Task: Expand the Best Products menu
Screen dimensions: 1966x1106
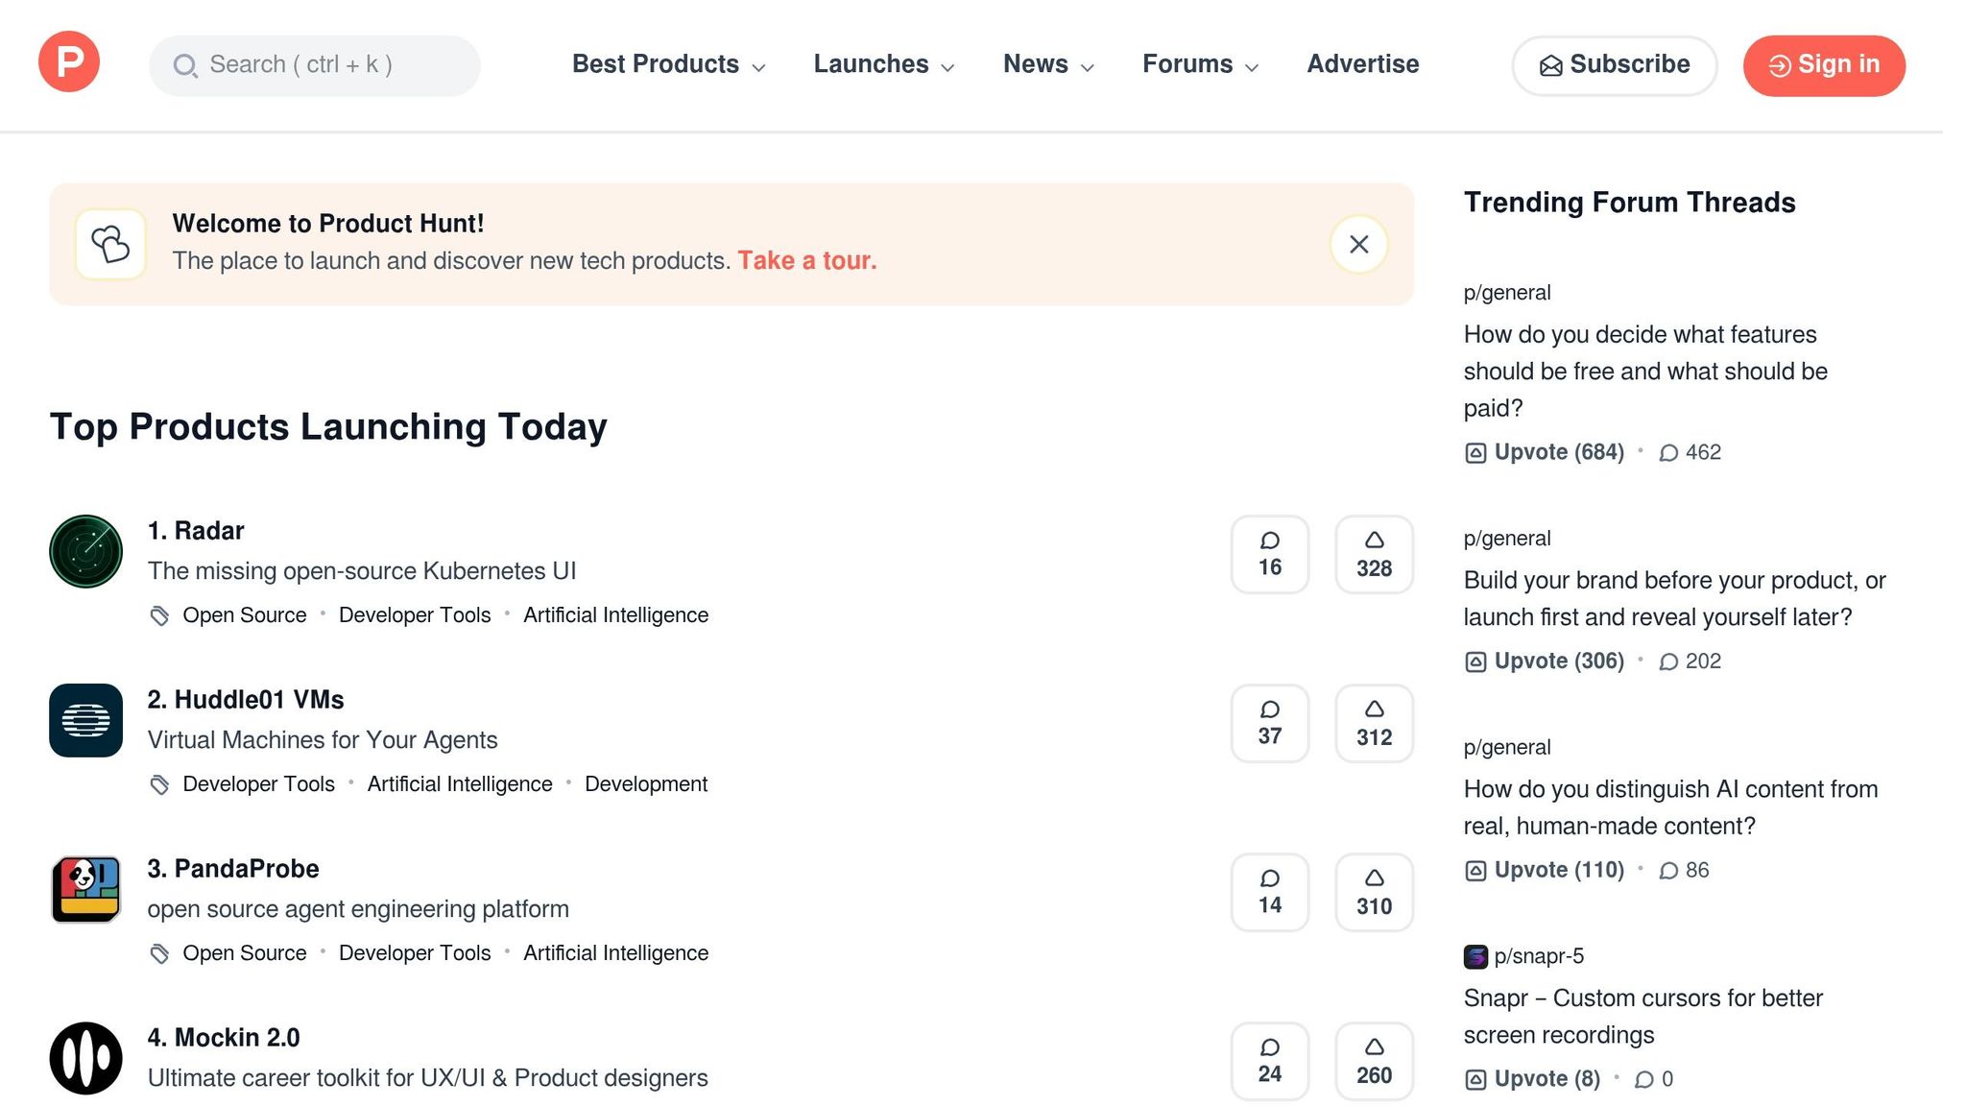Action: (x=669, y=64)
